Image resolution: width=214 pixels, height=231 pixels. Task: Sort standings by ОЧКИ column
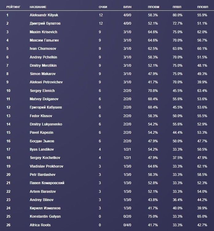(103, 7)
